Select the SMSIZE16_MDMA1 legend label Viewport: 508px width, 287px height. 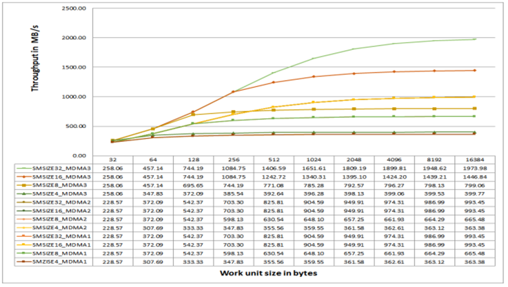click(x=61, y=245)
